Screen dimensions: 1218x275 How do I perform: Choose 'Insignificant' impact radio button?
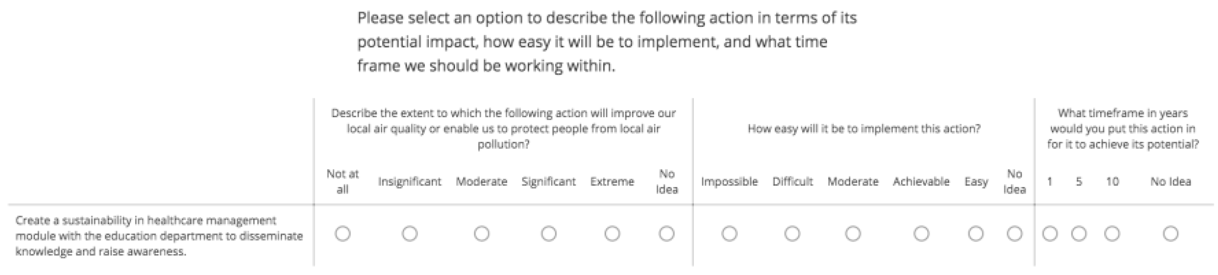pyautogui.click(x=410, y=233)
